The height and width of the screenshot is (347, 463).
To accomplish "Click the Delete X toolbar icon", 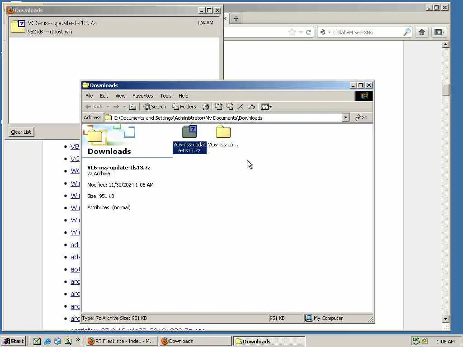I will tap(241, 107).
